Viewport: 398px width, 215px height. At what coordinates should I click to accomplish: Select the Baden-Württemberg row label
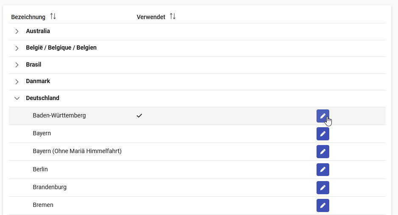pos(59,116)
